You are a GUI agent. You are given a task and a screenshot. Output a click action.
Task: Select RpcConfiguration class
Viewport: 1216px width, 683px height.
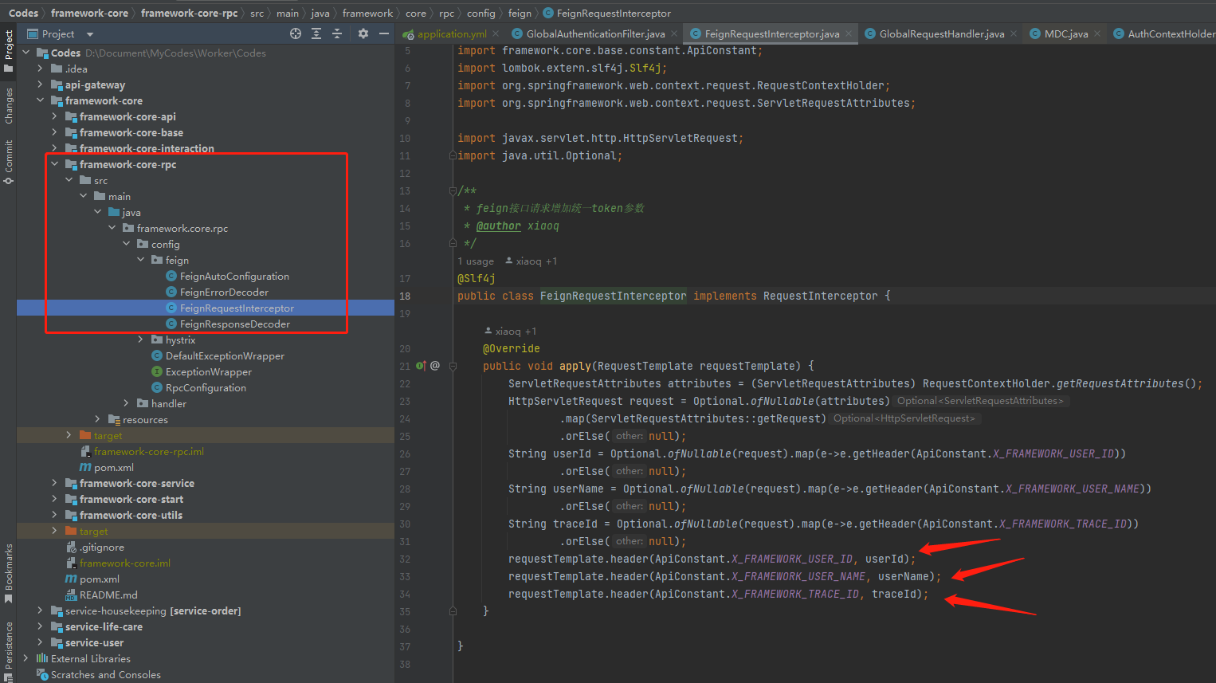[x=206, y=388]
